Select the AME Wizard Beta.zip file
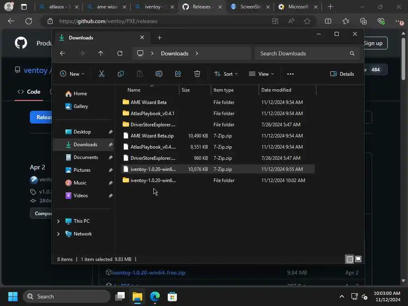 coord(218,136)
